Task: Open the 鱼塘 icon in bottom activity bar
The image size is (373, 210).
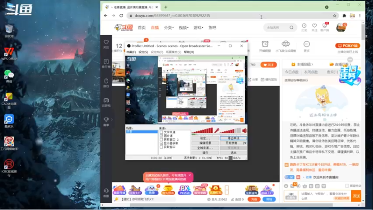Action: 152,190
